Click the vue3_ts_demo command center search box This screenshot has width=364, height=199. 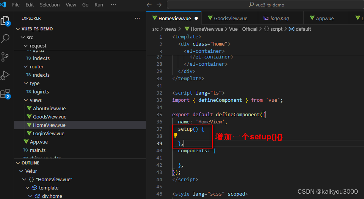(266, 5)
